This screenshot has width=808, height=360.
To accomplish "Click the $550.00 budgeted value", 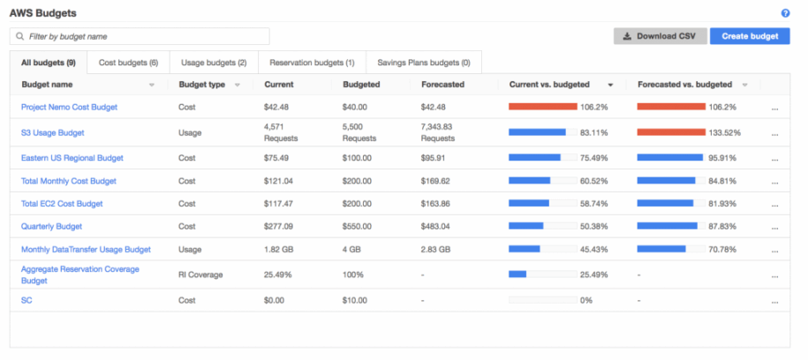I will tap(357, 226).
